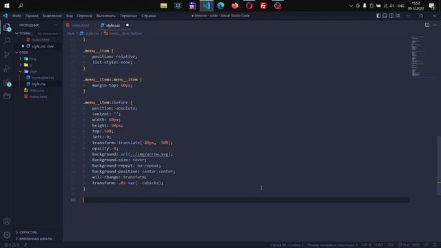
Task: Open Customize Layout icon in the title bar
Action: (x=398, y=16)
